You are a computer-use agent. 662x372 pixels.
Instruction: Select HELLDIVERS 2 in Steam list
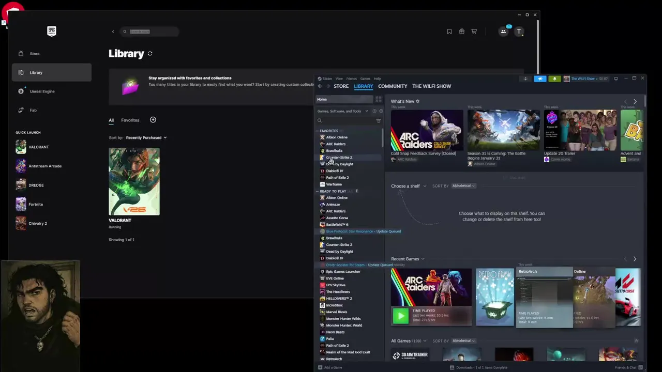tap(339, 299)
